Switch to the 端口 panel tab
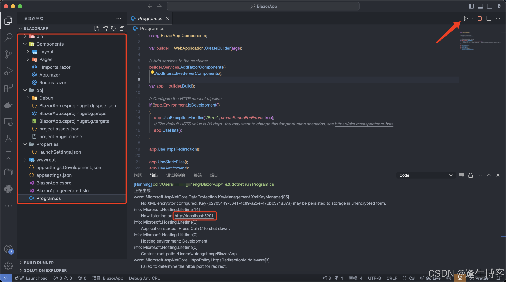Viewport: 506px width, 282px height. (214, 175)
